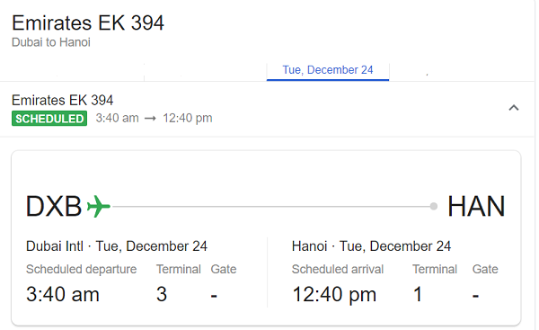Viewport: 539px width, 330px height.
Task: Click the arrow between flight times
Action: tap(150, 119)
